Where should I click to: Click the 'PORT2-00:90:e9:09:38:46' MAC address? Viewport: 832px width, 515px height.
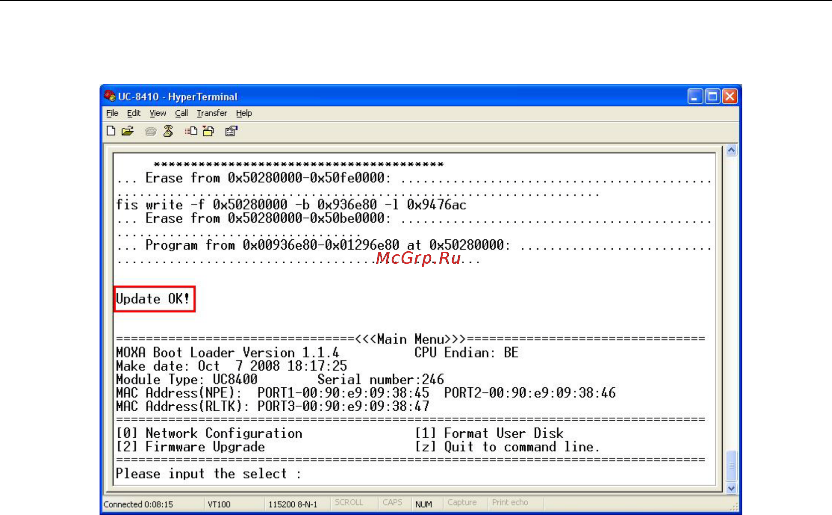pyautogui.click(x=530, y=393)
